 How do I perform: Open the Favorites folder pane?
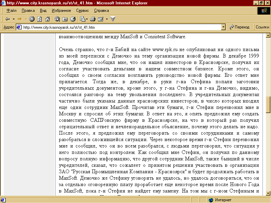click(x=65, y=19)
